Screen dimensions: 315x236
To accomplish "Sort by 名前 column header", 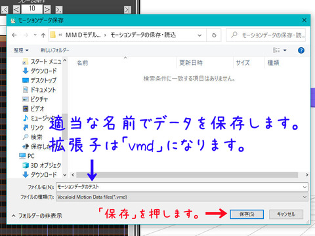I will 82,63.
